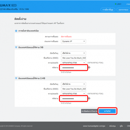The height and width of the screenshot is (130, 130).
Task: Open the 2.4G enable/disable dropdown
Action: tap(73, 84)
